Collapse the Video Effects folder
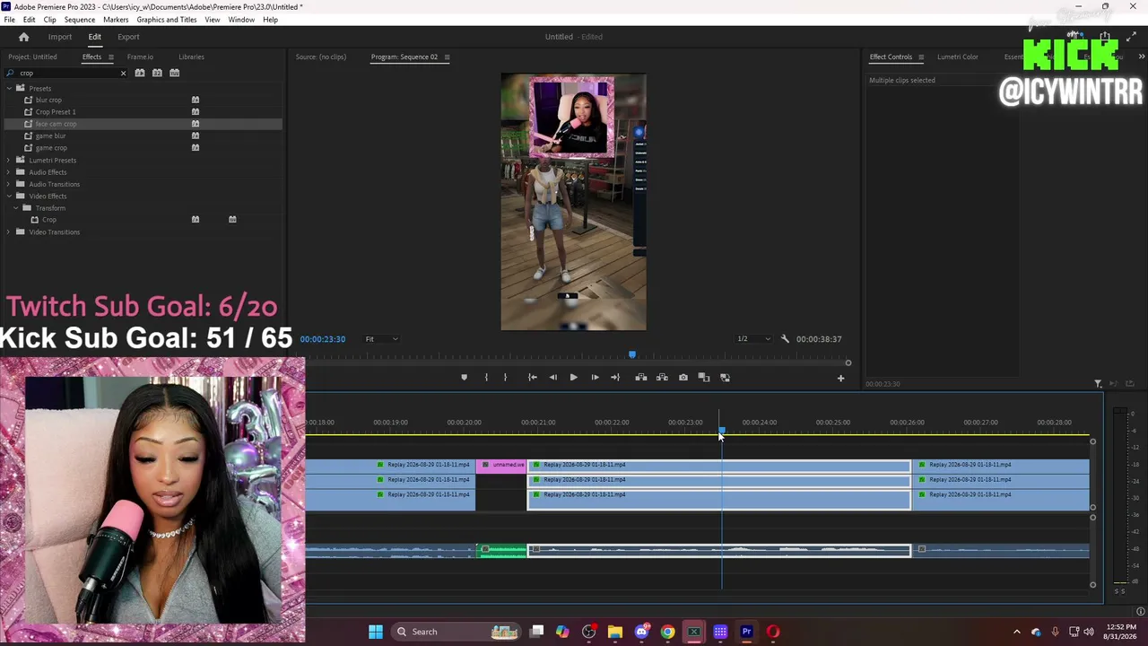The width and height of the screenshot is (1148, 646). coord(9,196)
